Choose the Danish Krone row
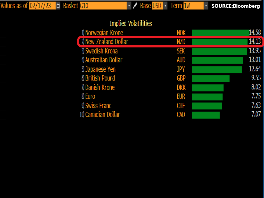Screen dimensions: 264x198 point(100,87)
